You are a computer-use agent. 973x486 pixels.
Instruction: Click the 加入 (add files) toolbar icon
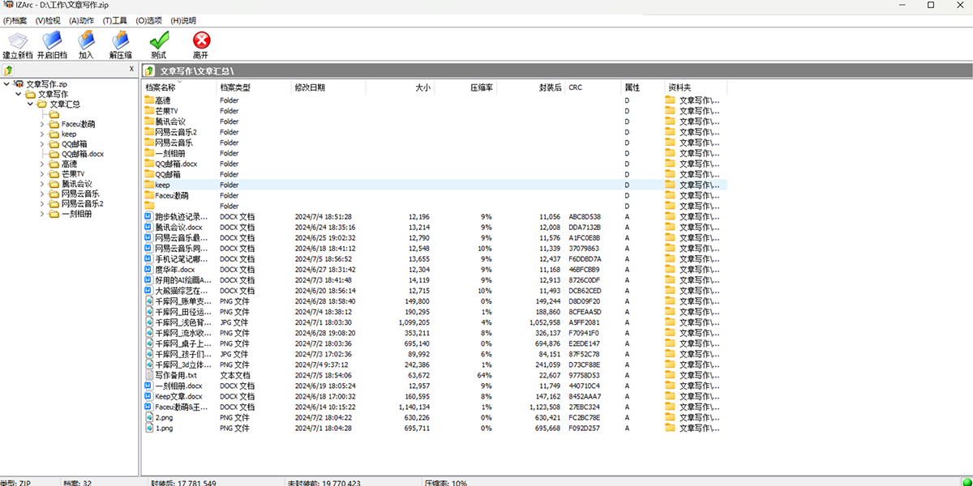pos(86,39)
